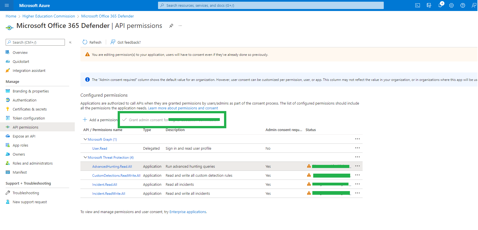Click the Manifest icon
478x230 pixels.
[8, 172]
